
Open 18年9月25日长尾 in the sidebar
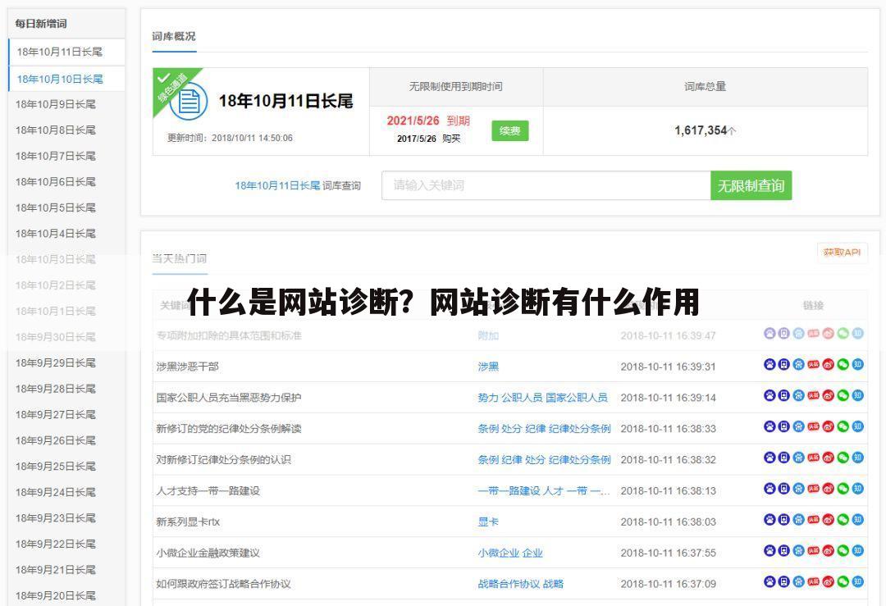coord(56,467)
